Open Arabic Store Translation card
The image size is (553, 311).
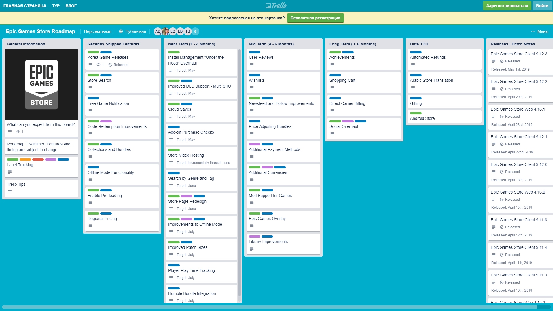(445, 83)
